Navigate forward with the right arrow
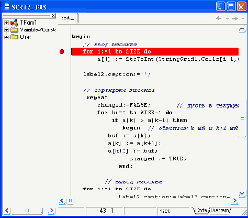Image resolution: width=248 pixels, height=218 pixels. (x=235, y=18)
